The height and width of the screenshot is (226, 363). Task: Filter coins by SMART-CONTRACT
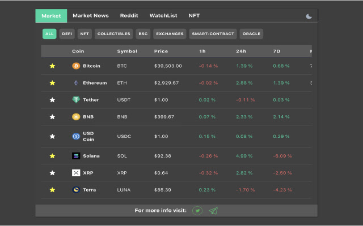coord(213,34)
